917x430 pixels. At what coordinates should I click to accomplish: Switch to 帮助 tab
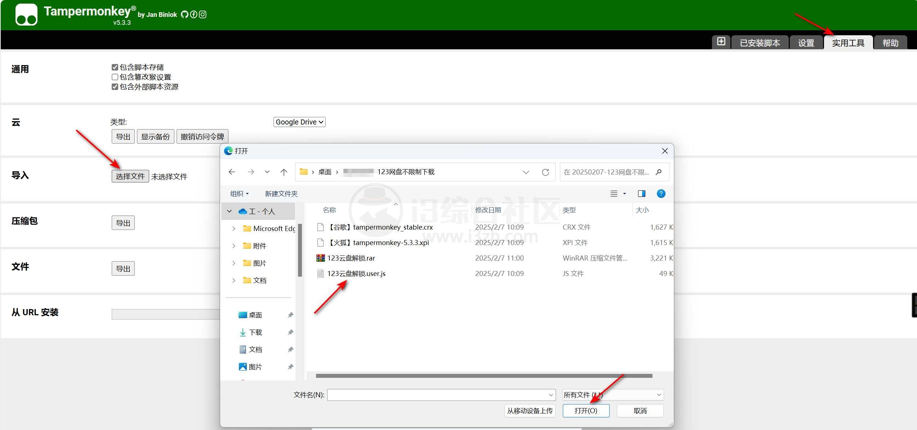point(890,43)
